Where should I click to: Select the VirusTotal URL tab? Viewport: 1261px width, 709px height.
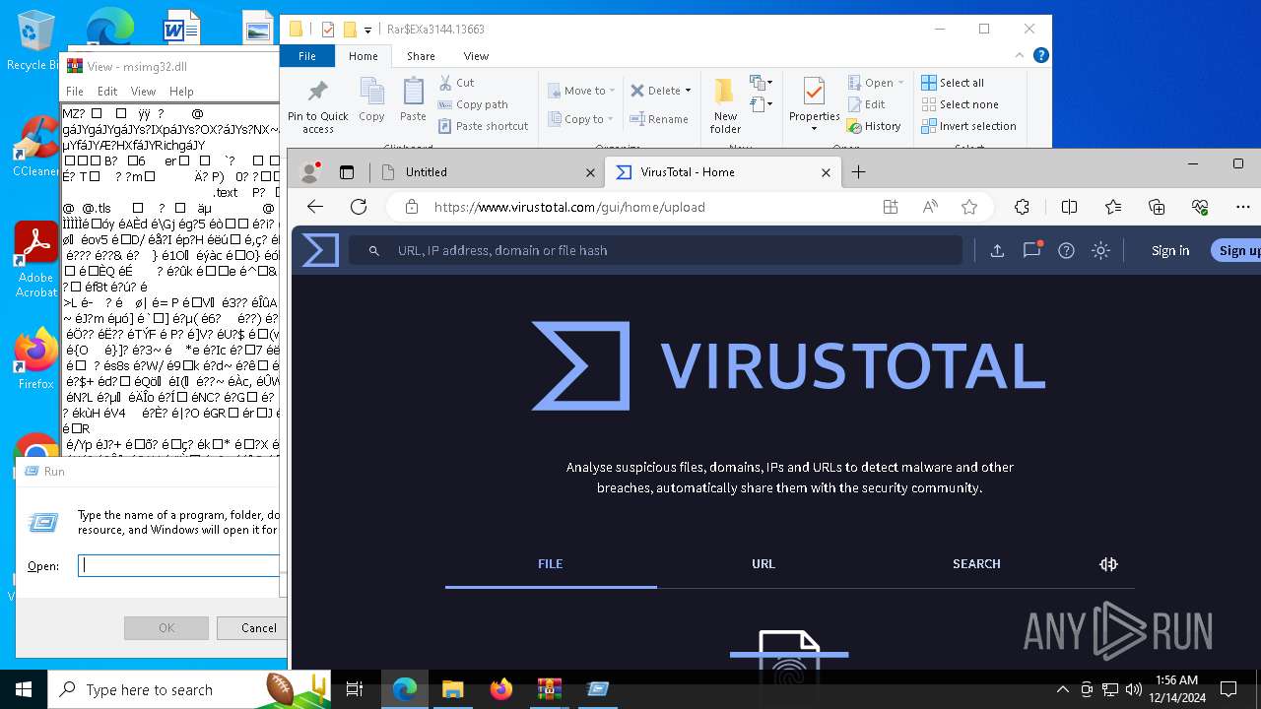click(x=763, y=564)
